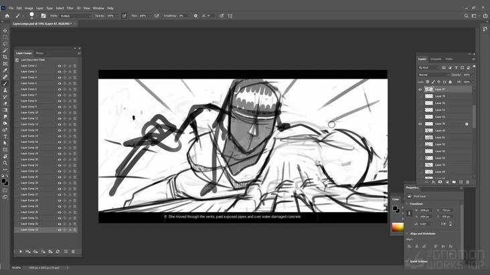Select the Frame tool
This screenshot has width=490, height=275.
click(5, 63)
